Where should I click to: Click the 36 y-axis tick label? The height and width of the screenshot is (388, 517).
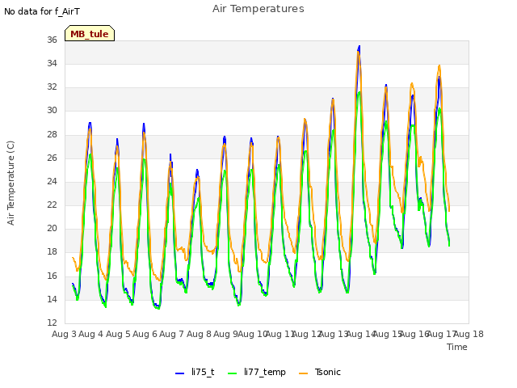[52, 40]
